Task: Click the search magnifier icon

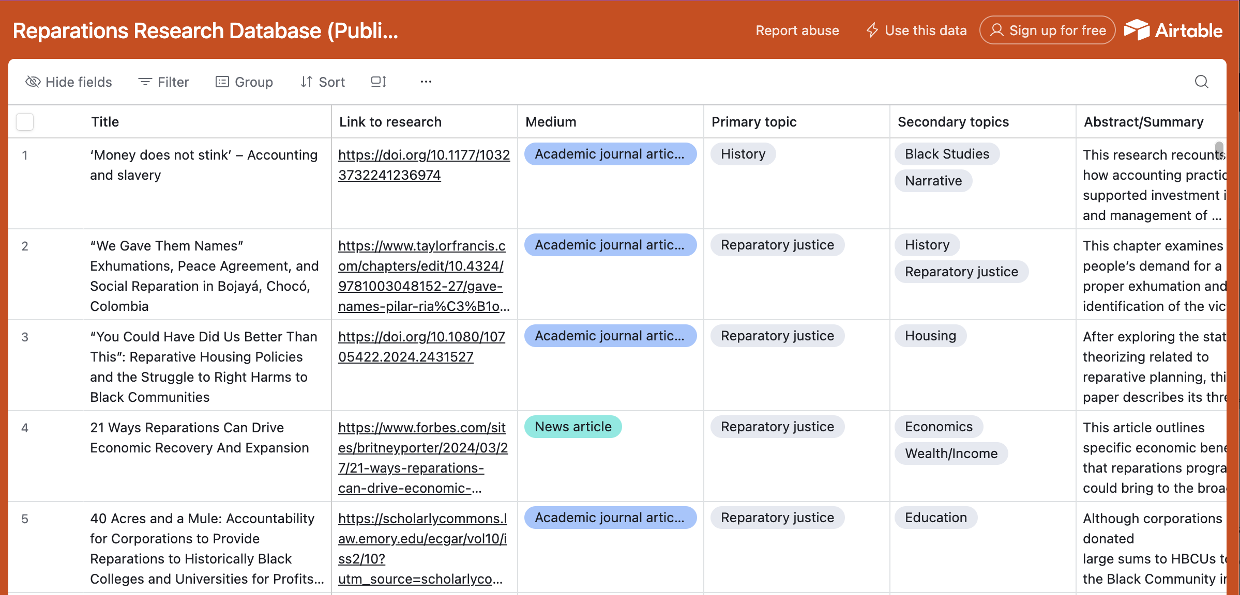Action: (x=1201, y=82)
